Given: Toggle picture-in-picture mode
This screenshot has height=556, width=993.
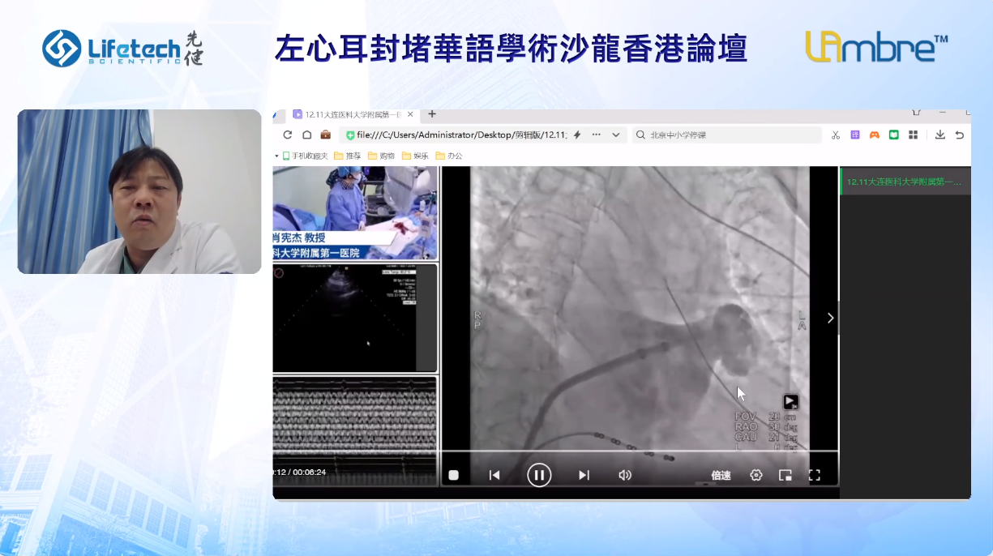Looking at the screenshot, I should pos(785,476).
